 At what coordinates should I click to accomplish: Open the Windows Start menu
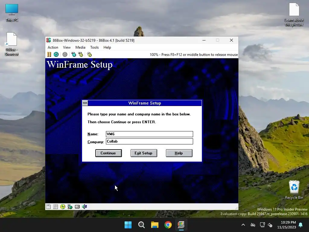point(128,225)
